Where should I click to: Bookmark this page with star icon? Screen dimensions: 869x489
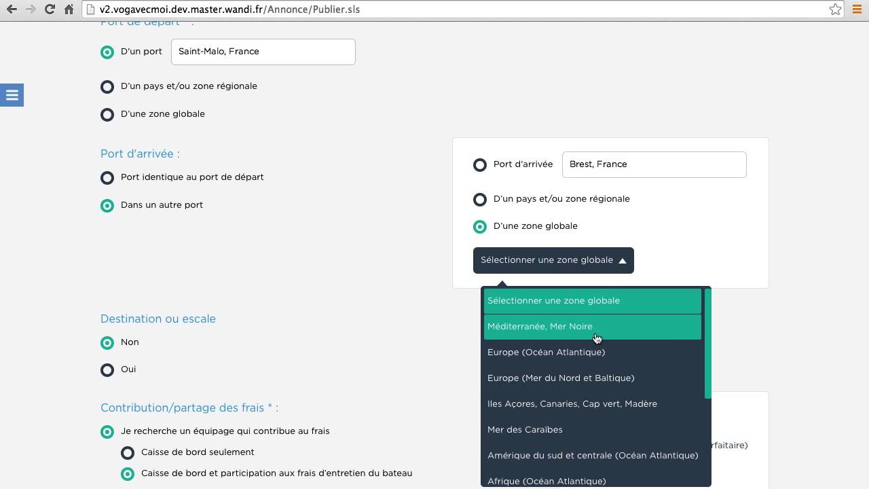pos(835,10)
